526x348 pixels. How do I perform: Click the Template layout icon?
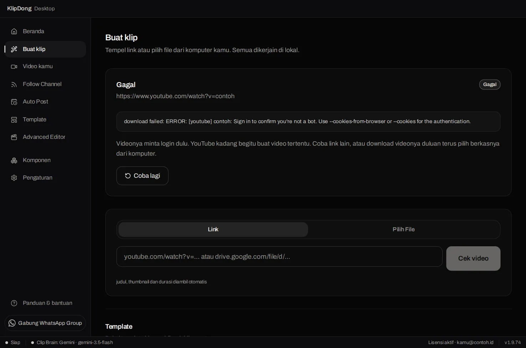[14, 120]
